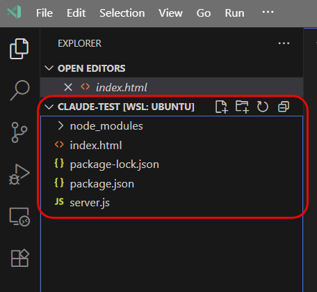The height and width of the screenshot is (292, 317).
Task: Open the Extensions view icon
Action: click(x=20, y=258)
